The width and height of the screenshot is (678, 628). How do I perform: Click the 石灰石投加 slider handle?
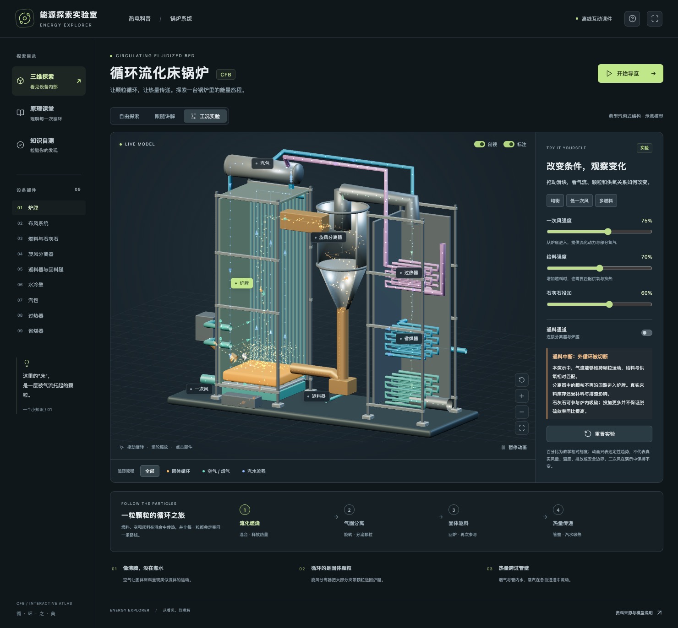609,304
